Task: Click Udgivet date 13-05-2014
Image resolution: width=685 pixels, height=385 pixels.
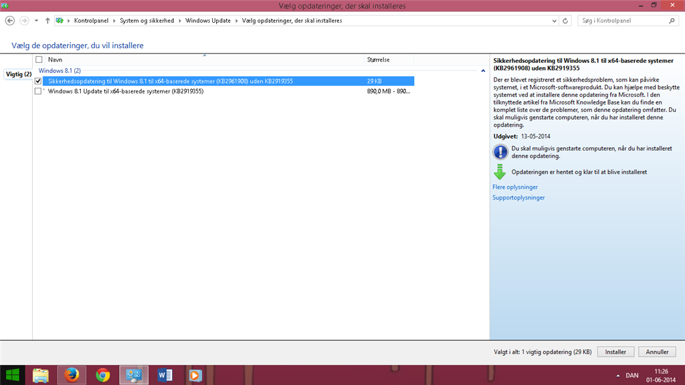Action: coord(536,136)
